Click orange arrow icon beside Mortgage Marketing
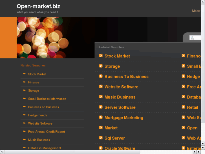This screenshot has width=205, height=154. click(x=101, y=117)
